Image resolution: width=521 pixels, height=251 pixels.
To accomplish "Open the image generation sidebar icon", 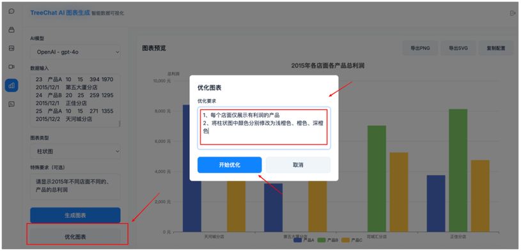I will pyautogui.click(x=12, y=48).
